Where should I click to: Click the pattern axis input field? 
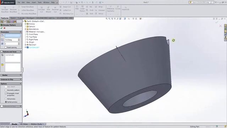(x=13, y=36)
